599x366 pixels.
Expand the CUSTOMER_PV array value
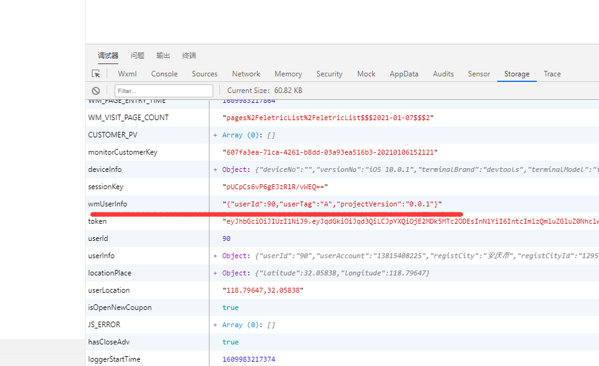click(x=215, y=135)
